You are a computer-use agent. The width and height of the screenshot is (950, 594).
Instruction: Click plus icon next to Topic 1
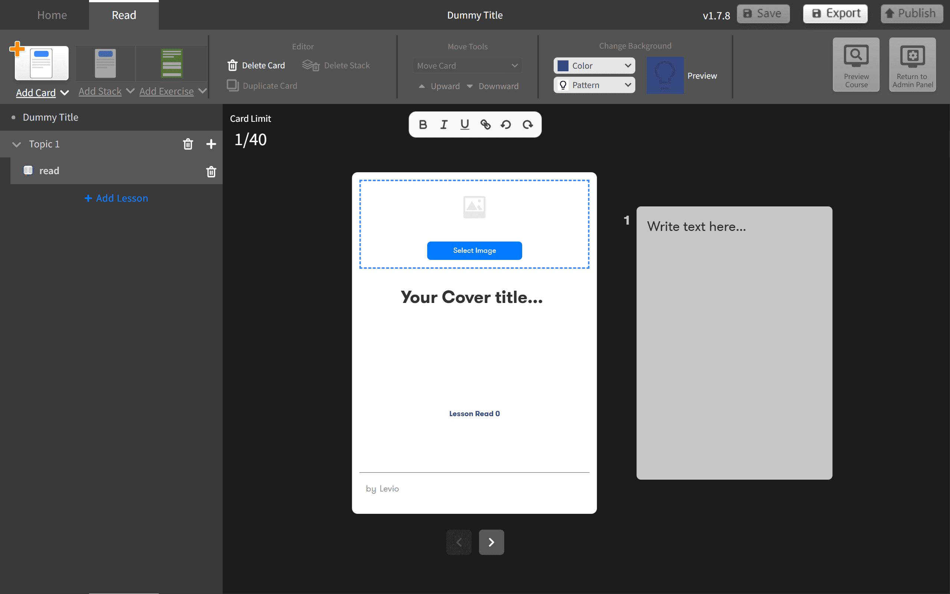[211, 144]
